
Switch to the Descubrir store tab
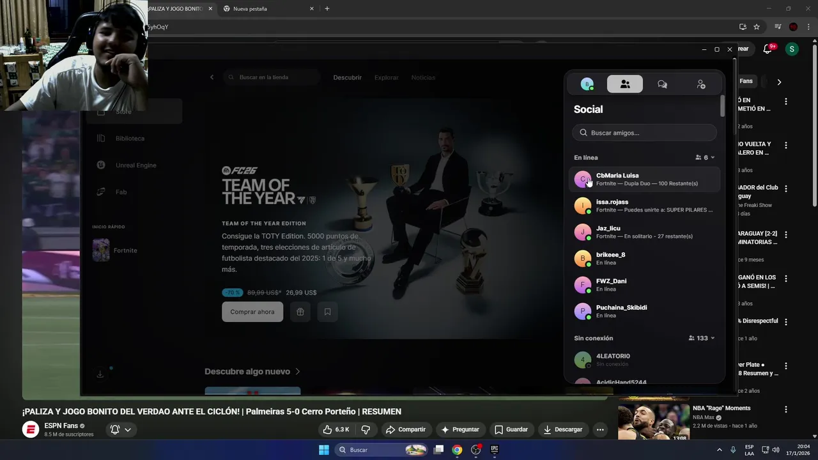(x=347, y=77)
